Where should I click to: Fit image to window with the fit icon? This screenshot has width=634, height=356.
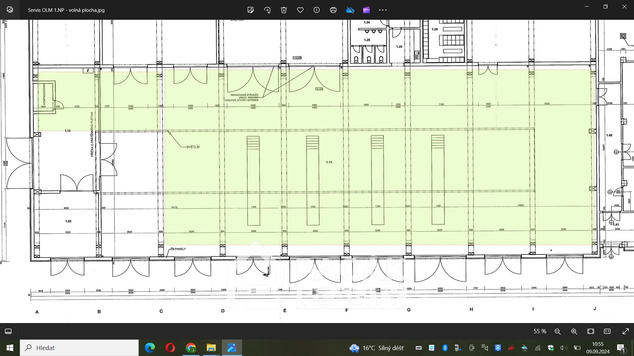pos(591,331)
